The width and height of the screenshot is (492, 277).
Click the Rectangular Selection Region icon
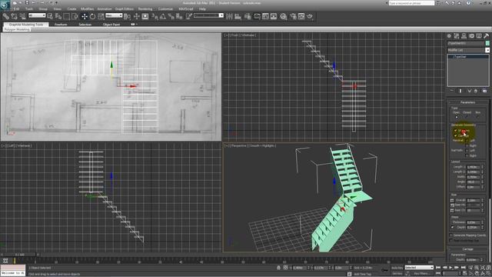pyautogui.click(x=67, y=16)
